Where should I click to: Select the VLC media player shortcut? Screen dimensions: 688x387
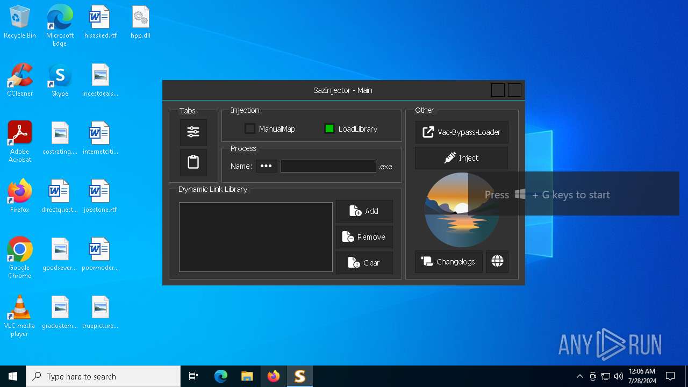coord(20,316)
